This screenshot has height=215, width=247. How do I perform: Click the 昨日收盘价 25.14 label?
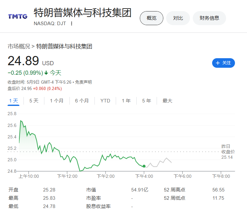[x=228, y=152]
